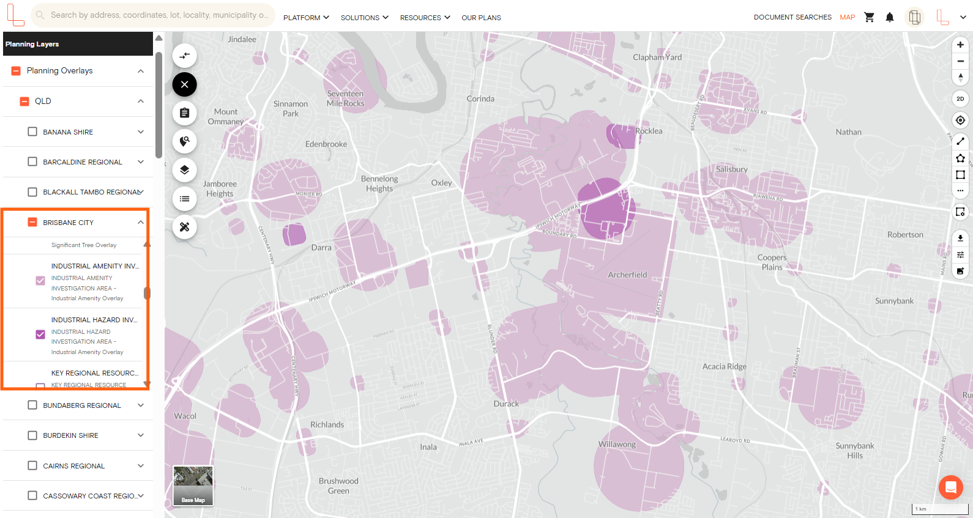Viewport: 973px width, 518px height.
Task: Expand the BANANA SHIRE chevron
Action: coord(141,131)
